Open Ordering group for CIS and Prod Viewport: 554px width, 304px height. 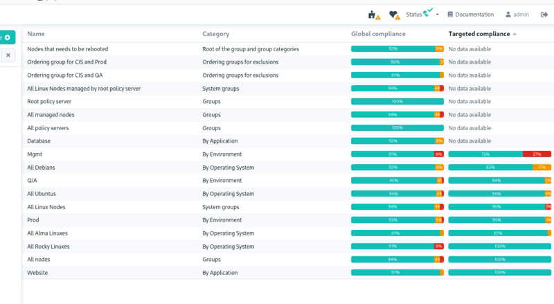click(66, 62)
